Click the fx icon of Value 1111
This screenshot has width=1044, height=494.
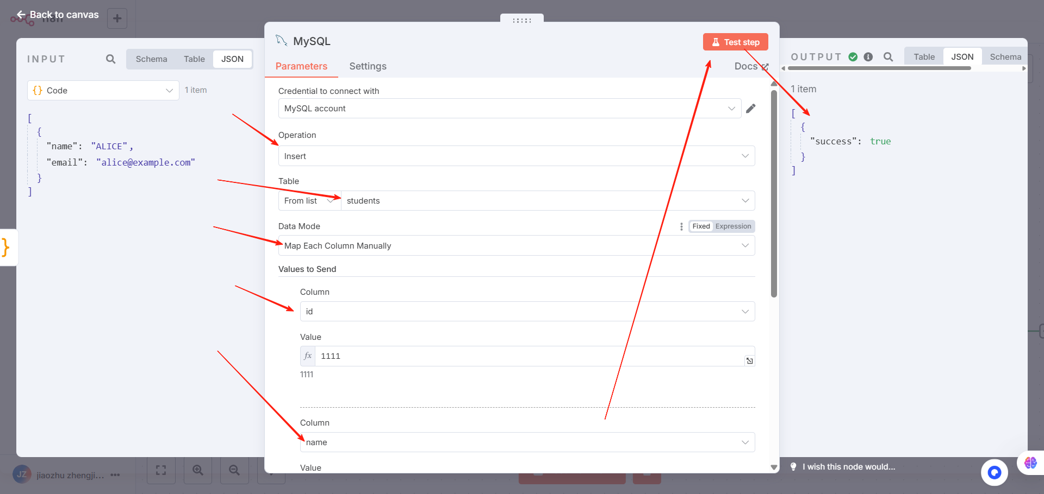tap(308, 356)
